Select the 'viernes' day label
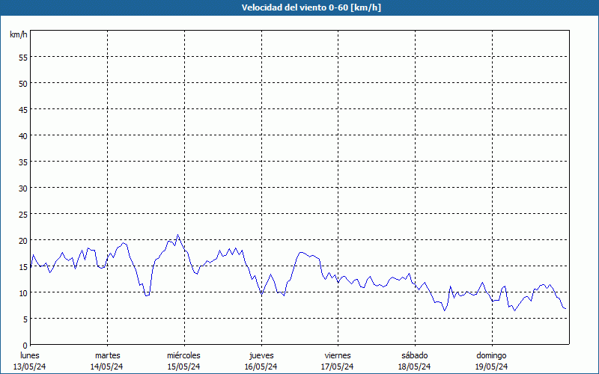Image resolution: width=599 pixels, height=374 pixels. (x=338, y=355)
